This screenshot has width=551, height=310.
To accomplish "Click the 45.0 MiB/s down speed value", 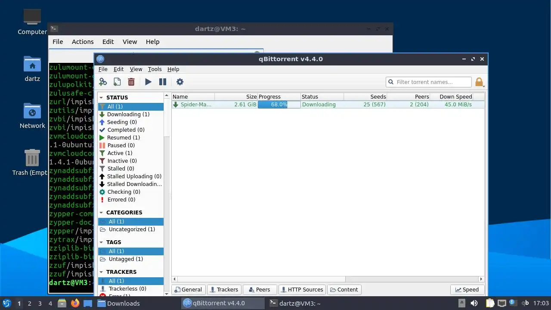I will (458, 104).
